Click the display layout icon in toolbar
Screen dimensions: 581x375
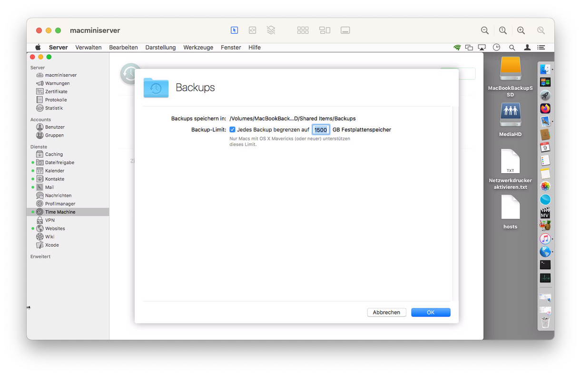pos(325,30)
